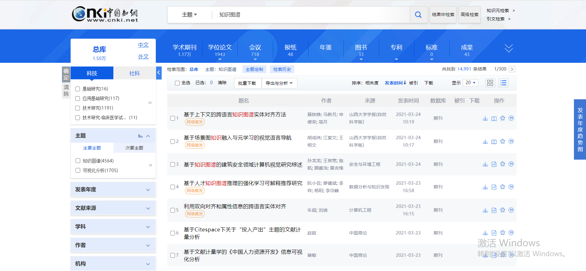Cite result 4 with the quote icon
The width and height of the screenshot is (586, 271).
[511, 187]
